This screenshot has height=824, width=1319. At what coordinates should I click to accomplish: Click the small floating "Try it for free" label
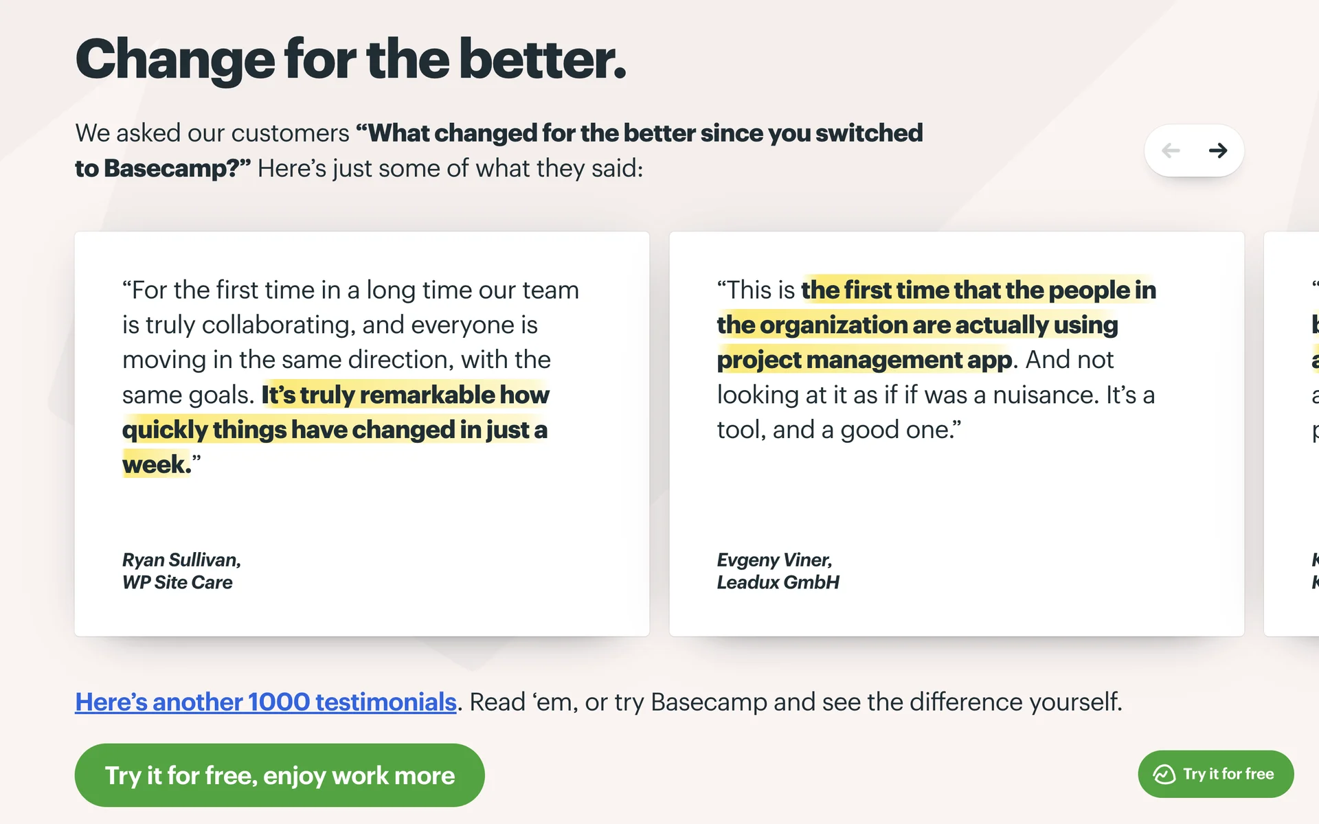pos(1228,774)
